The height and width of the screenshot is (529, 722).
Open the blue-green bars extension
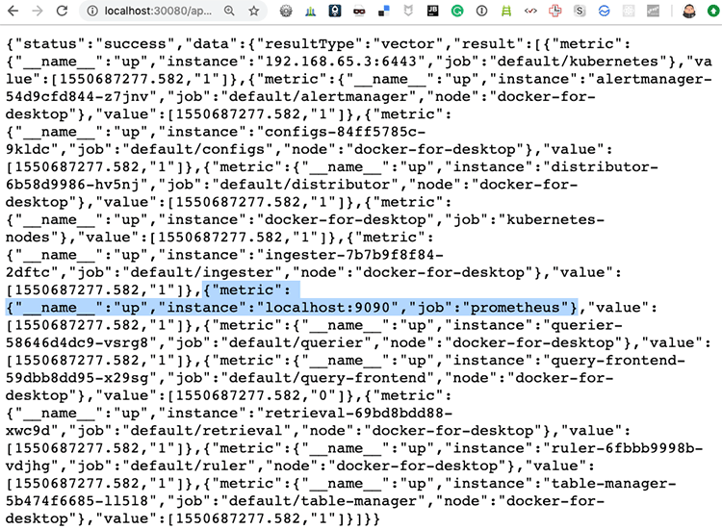tap(310, 11)
